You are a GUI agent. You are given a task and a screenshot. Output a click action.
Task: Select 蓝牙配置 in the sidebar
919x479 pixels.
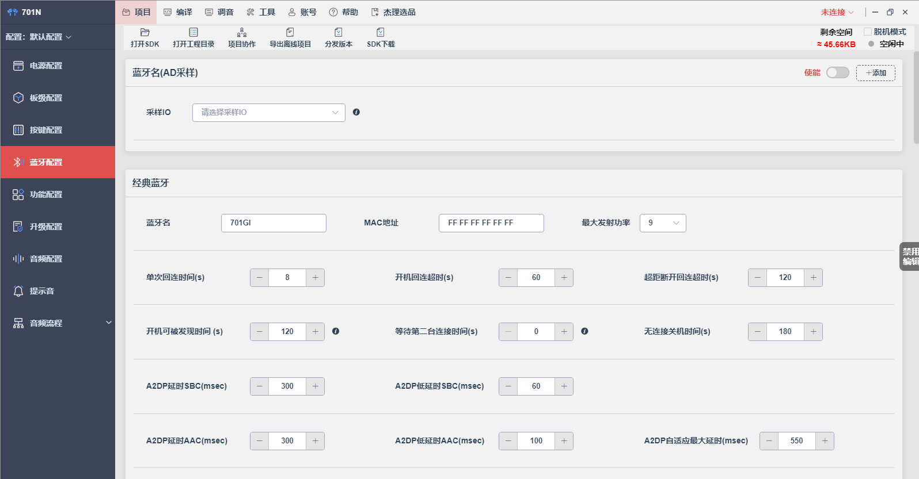(x=58, y=162)
